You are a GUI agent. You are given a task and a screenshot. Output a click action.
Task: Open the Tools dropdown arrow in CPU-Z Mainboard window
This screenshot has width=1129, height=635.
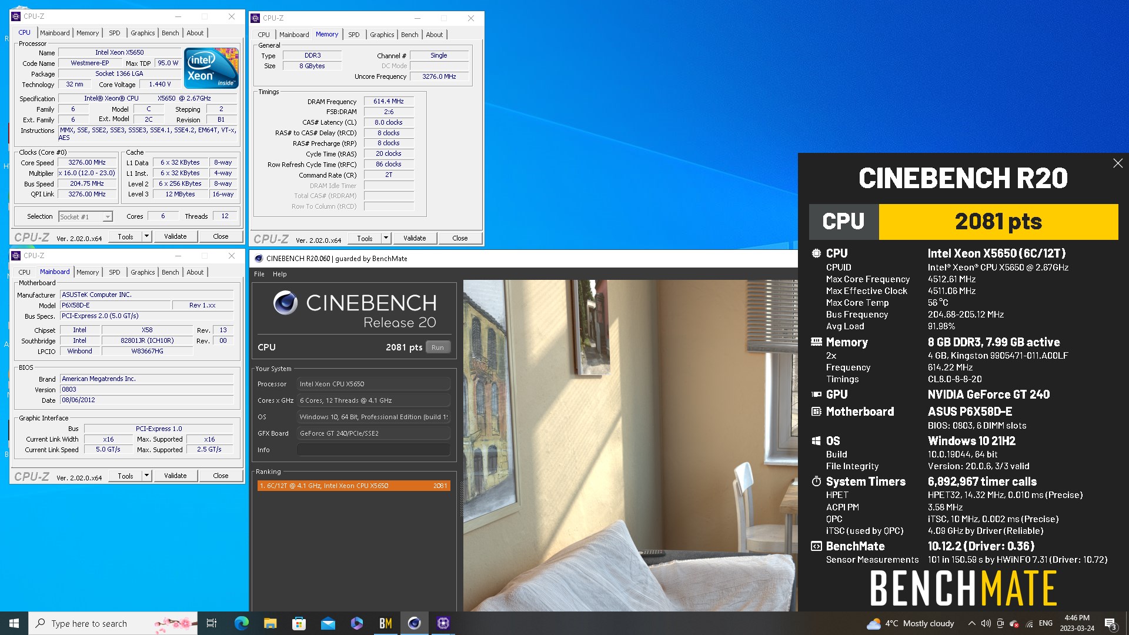[146, 476]
